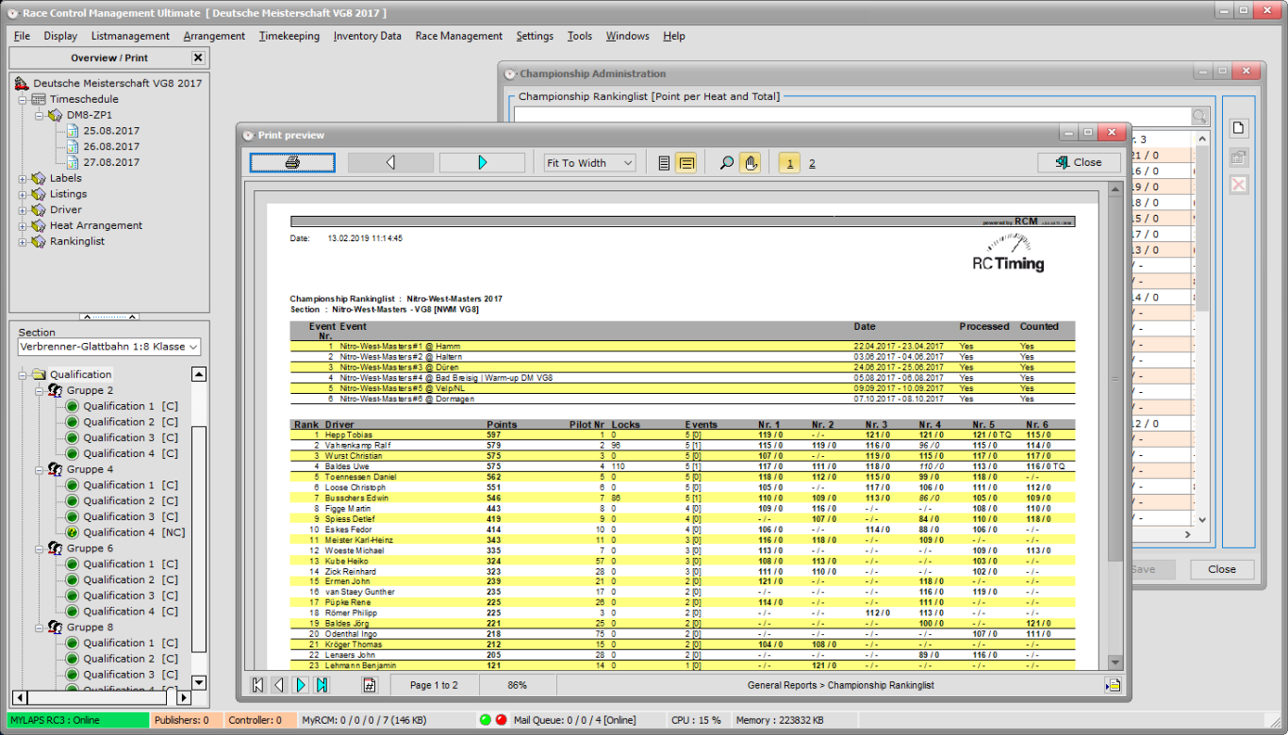The height and width of the screenshot is (735, 1288).
Task: Activate the hand pan tool
Action: (x=750, y=163)
